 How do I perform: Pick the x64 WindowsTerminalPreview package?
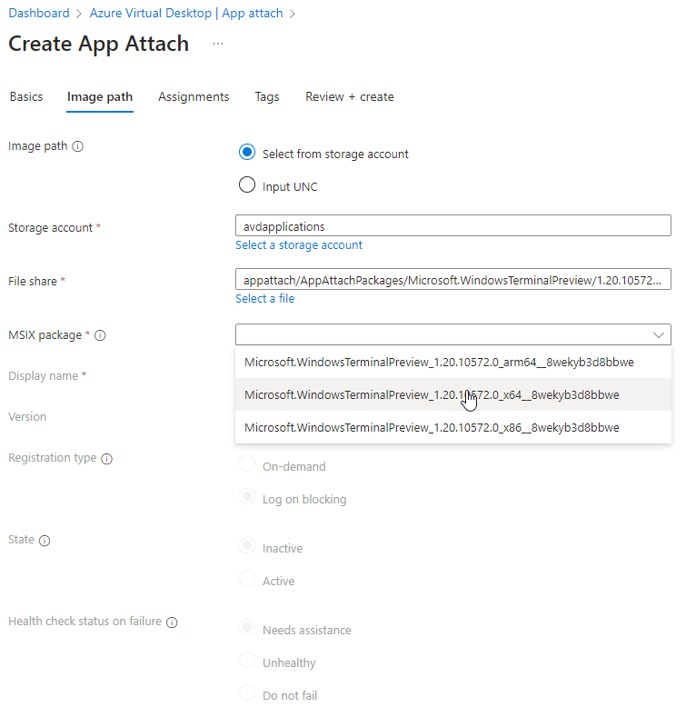(x=453, y=394)
